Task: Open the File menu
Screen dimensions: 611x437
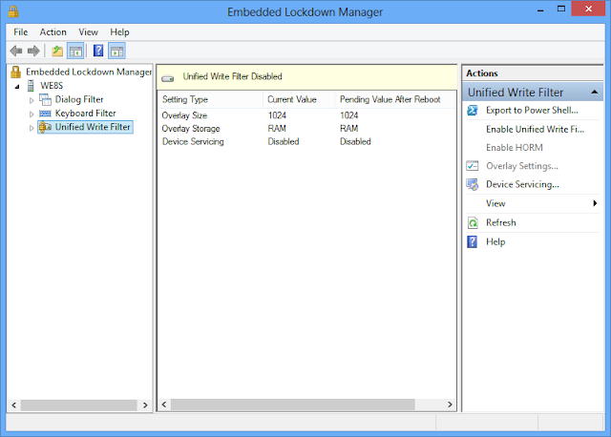Action: coord(21,32)
